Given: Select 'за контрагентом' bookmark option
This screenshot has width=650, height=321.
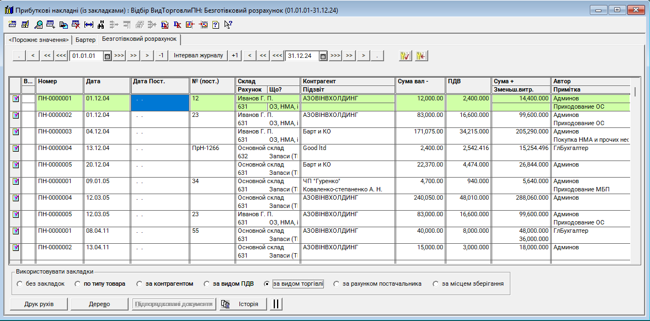Looking at the screenshot, I should 140,284.
